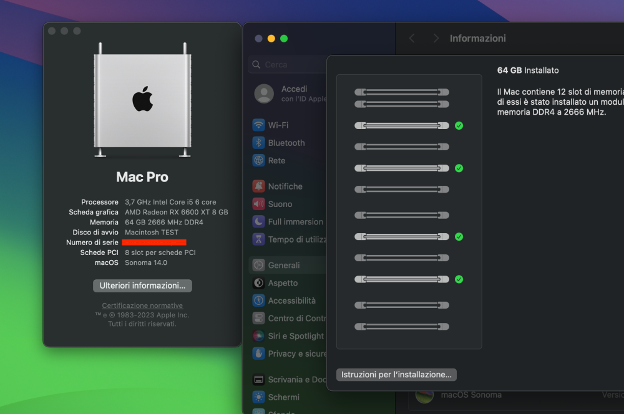Open Schermi display icon

259,397
